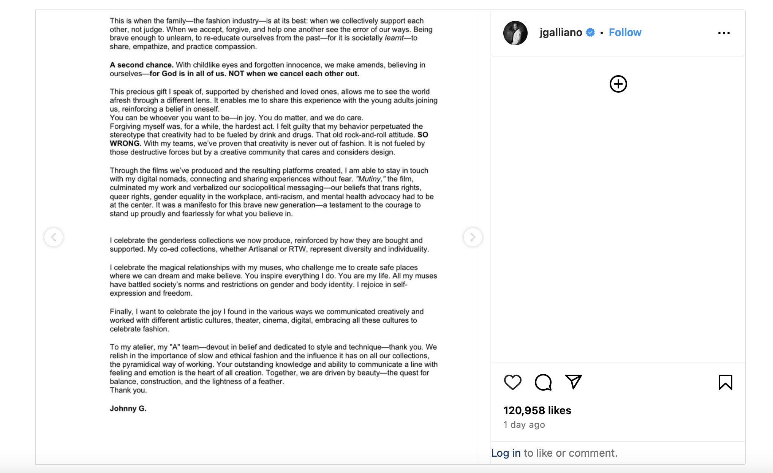Go back to the previous carousel slide
The height and width of the screenshot is (473, 773).
[x=54, y=237]
